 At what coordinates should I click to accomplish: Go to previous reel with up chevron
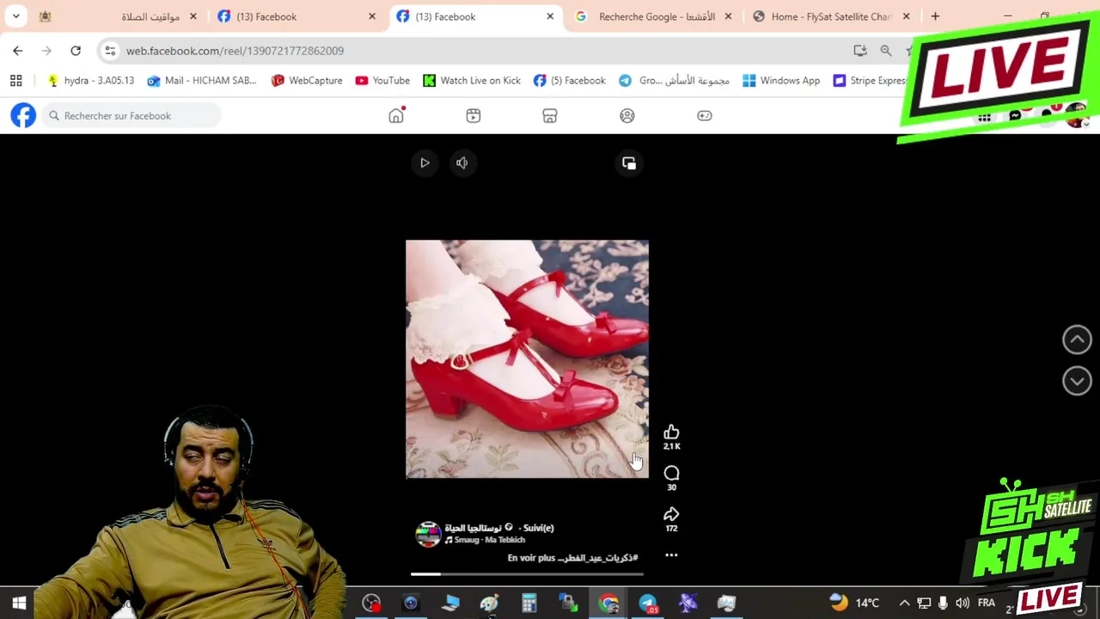[1077, 340]
